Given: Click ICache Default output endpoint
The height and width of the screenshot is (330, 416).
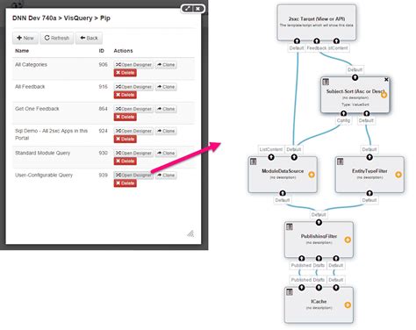Looking at the screenshot, I should (x=336, y=288).
